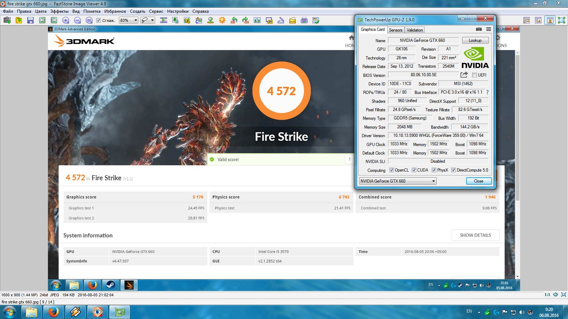Open the lasso selection tool dropdown
The height and width of the screenshot is (319, 568).
point(148,20)
